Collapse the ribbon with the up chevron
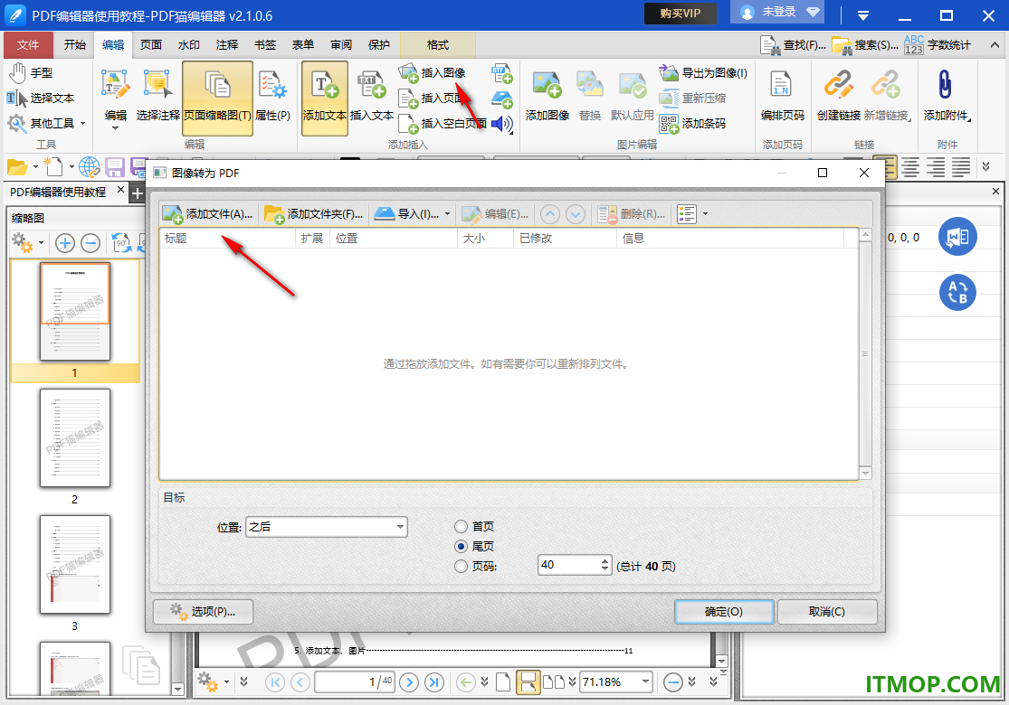Screen dimensions: 1009x705 pyautogui.click(x=995, y=45)
